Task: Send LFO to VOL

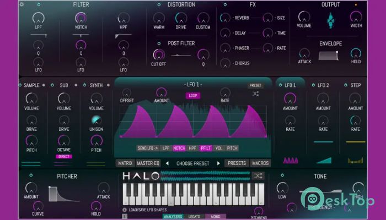Action: click(x=218, y=148)
